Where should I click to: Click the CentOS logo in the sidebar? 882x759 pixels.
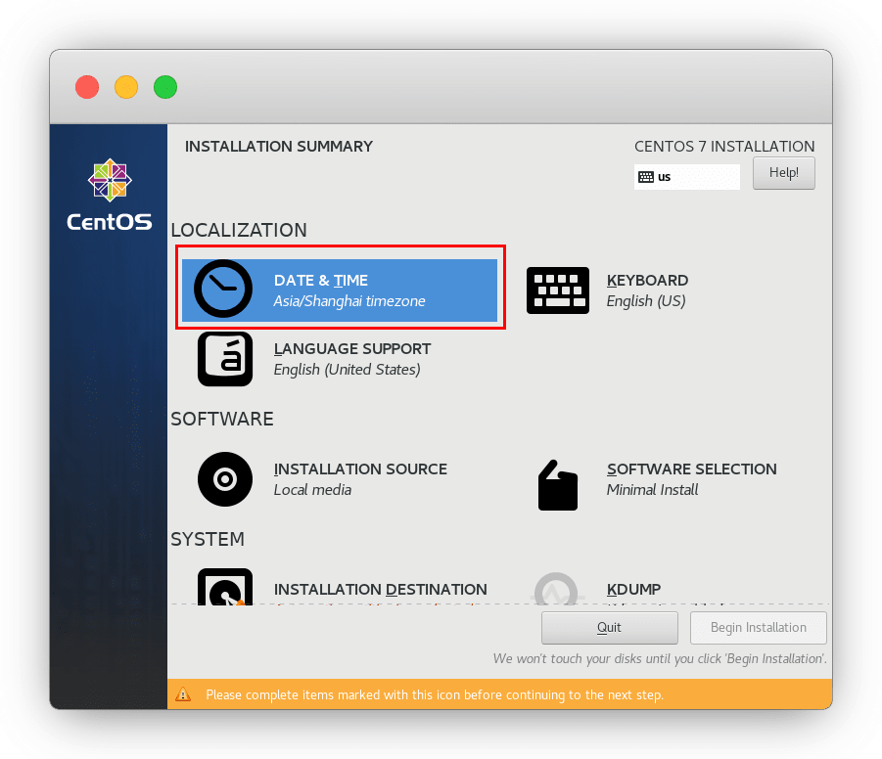[x=110, y=196]
